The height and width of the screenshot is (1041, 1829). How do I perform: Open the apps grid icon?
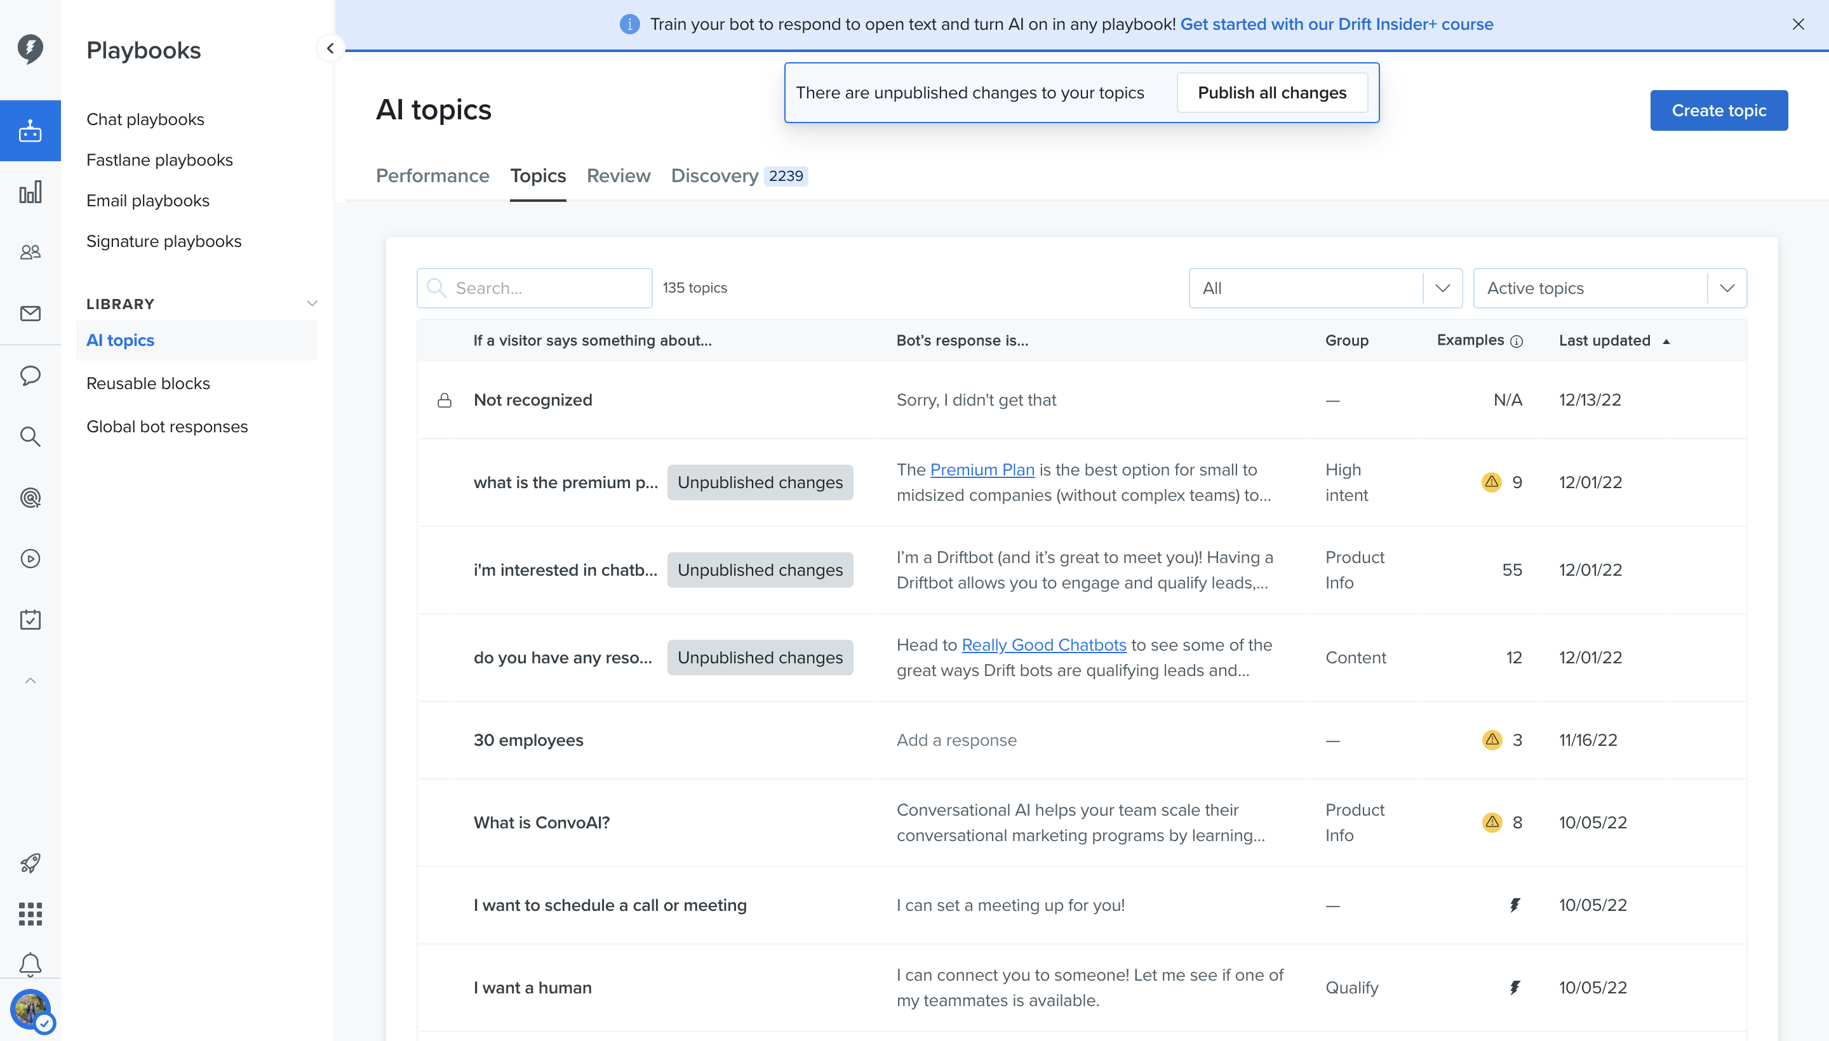pos(30,914)
